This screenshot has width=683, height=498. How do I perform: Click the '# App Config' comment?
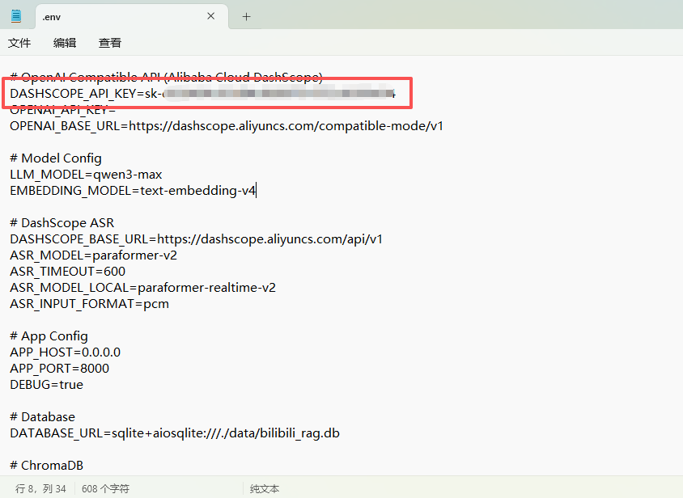[49, 336]
